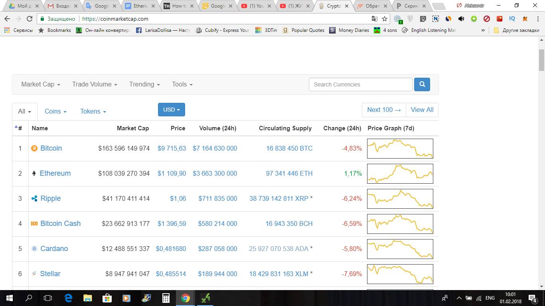This screenshot has width=545, height=306.
Task: Sort table by rank number column
Action: point(20,128)
